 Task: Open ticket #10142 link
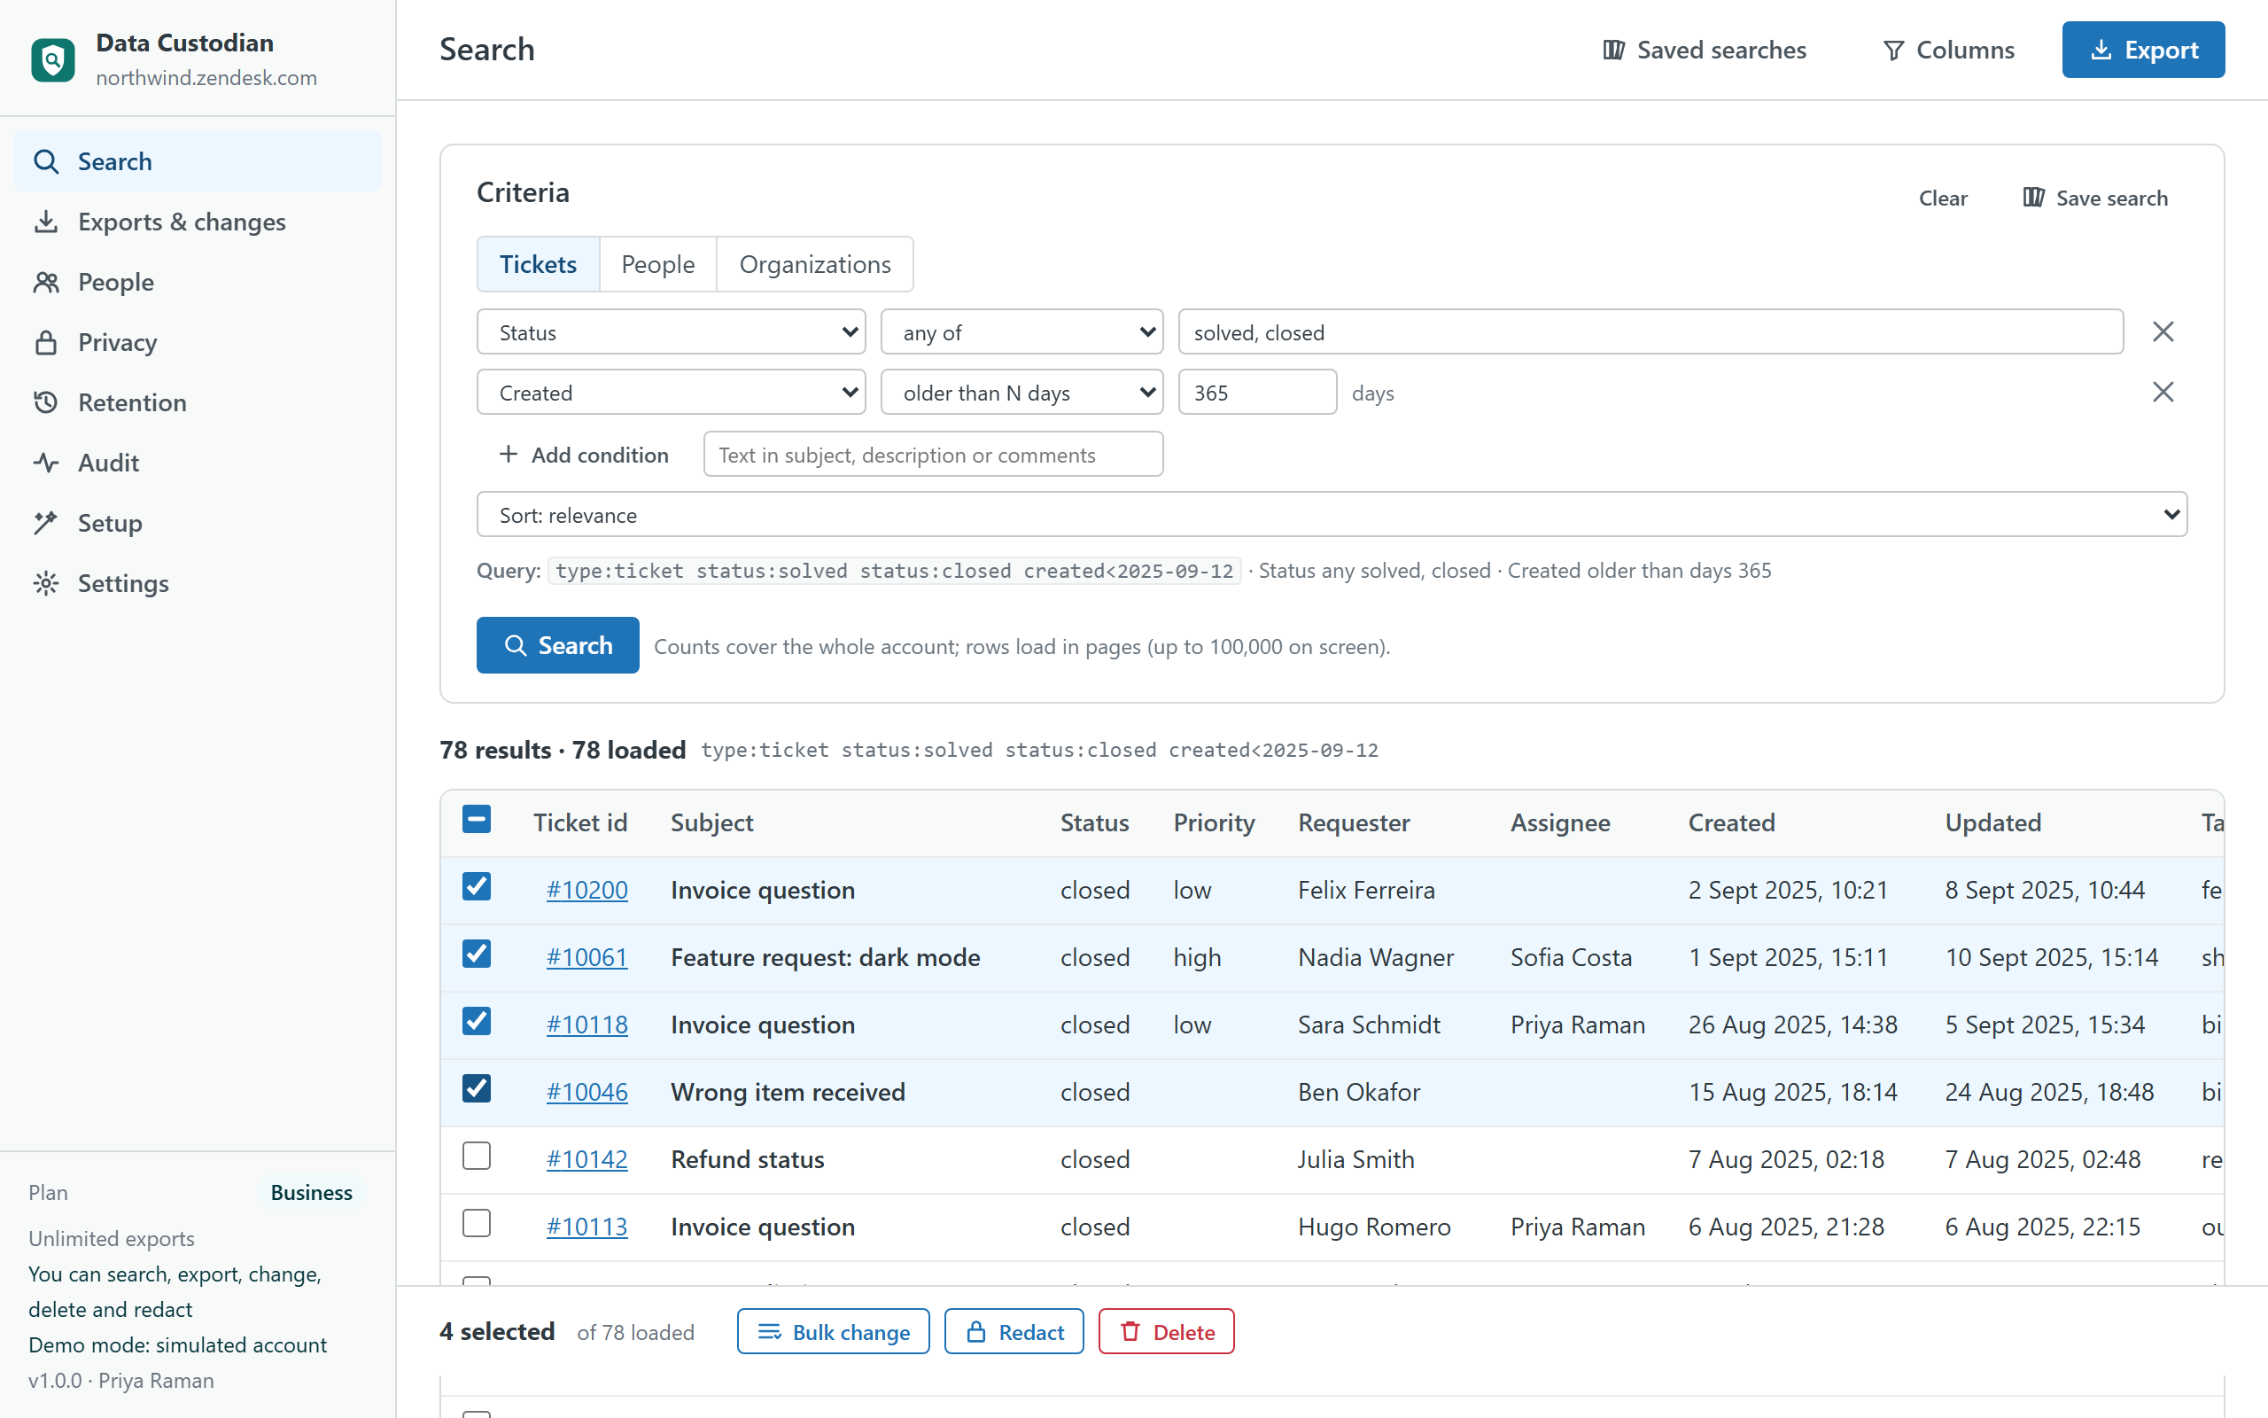[x=586, y=1160]
